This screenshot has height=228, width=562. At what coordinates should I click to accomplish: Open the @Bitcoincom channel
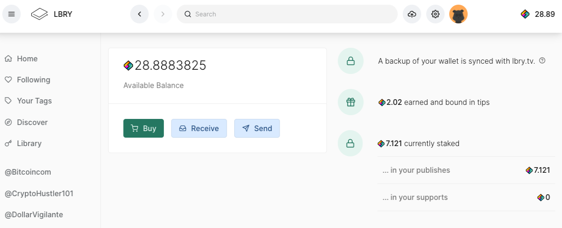coord(28,172)
